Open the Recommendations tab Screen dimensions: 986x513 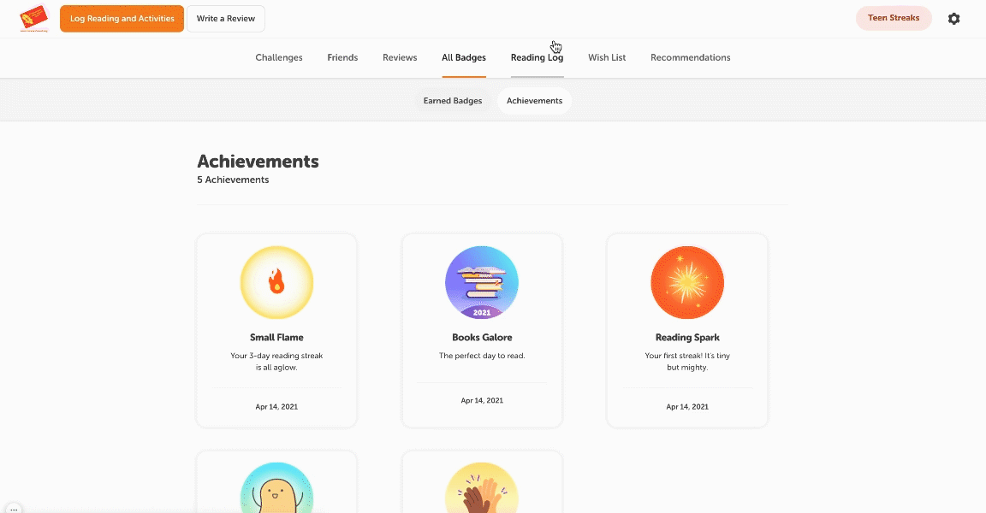tap(691, 58)
